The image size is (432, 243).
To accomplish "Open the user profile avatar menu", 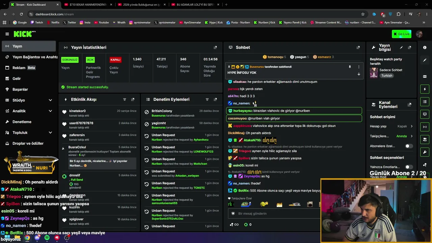I will point(420,34).
